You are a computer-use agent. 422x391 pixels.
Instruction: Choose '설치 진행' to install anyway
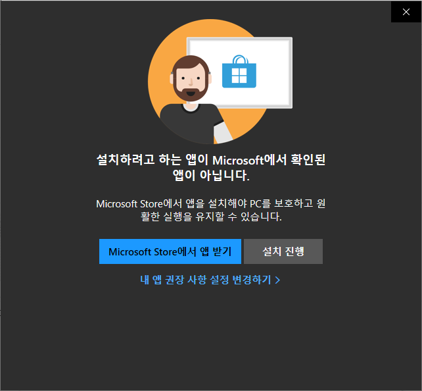coord(283,251)
